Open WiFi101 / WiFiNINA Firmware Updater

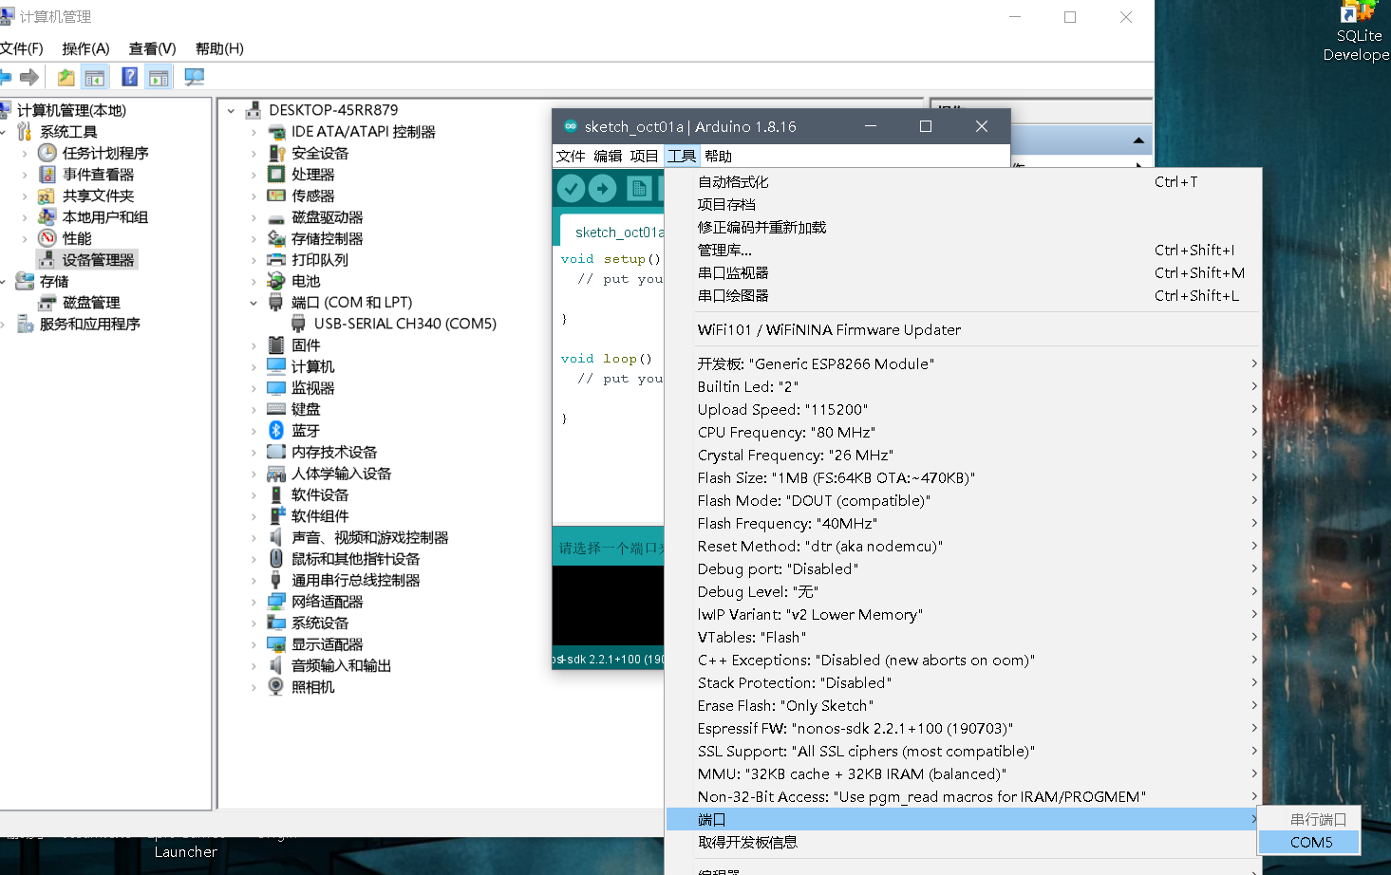pos(963,329)
